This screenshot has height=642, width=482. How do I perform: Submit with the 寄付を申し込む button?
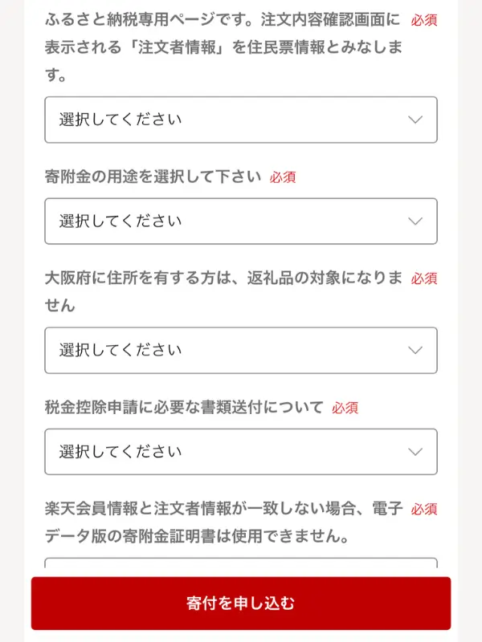click(241, 603)
